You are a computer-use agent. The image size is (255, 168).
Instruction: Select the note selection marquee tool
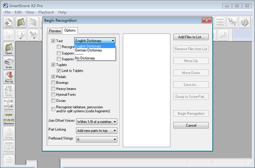click(x=21, y=35)
